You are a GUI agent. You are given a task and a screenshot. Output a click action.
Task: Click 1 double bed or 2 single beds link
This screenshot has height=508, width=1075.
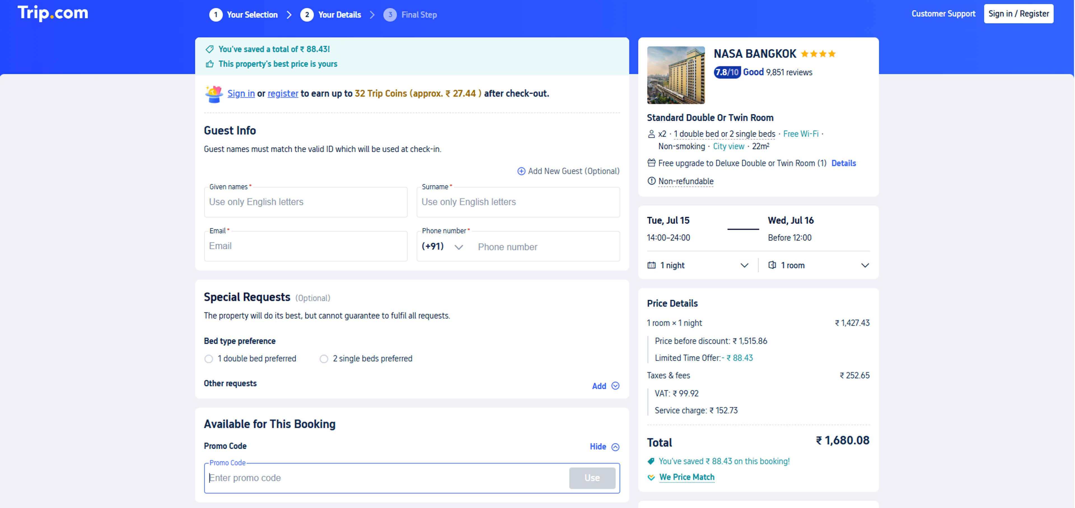point(725,134)
